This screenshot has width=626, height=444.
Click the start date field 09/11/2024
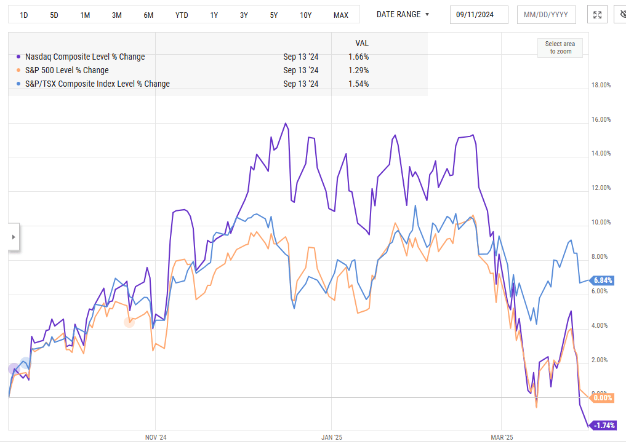point(479,15)
